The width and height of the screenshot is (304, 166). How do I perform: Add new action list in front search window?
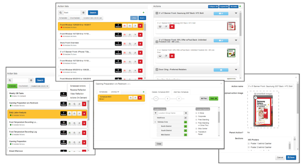tap(143, 13)
